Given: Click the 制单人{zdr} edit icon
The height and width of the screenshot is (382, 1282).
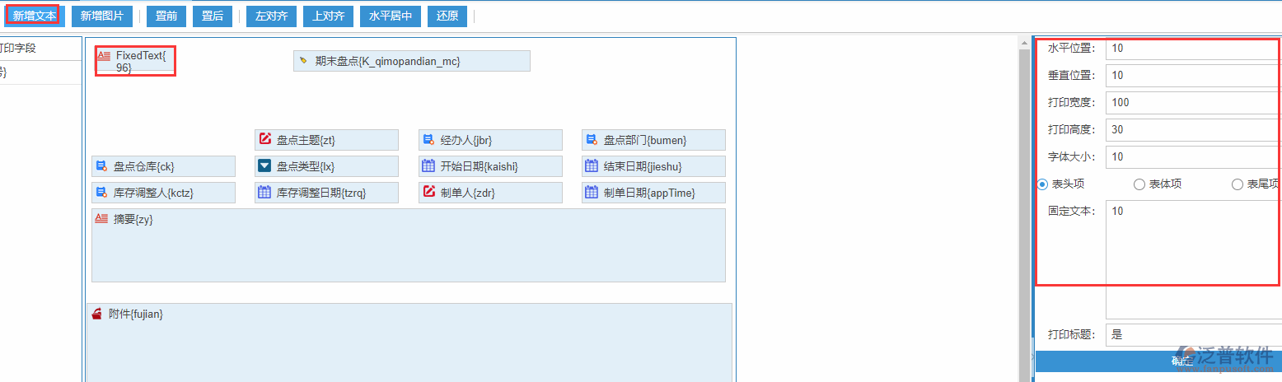Looking at the screenshot, I should point(428,192).
